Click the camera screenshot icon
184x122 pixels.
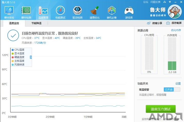[168, 23]
